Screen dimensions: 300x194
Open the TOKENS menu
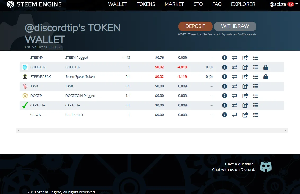point(146,4)
